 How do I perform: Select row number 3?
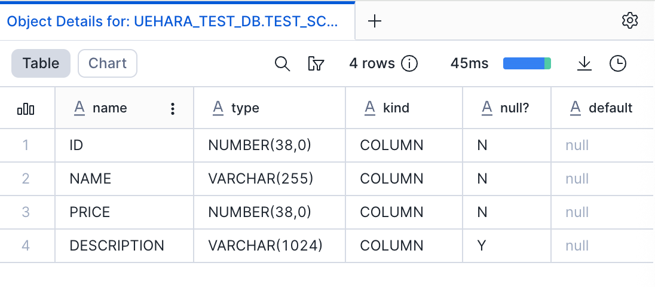(x=26, y=212)
